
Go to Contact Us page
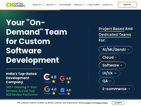107,5
